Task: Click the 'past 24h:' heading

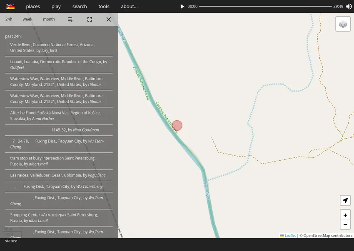Action: click(13, 36)
